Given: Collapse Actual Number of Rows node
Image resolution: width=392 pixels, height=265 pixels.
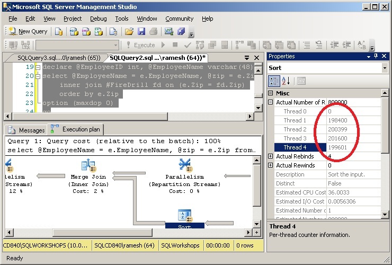Looking at the screenshot, I should (271, 102).
